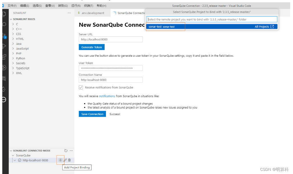Focus the User Token input field
The height and width of the screenshot is (174, 293).
[x=111, y=68]
